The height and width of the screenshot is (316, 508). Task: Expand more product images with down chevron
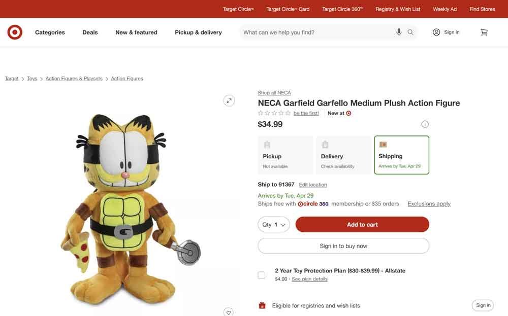[x=229, y=312]
